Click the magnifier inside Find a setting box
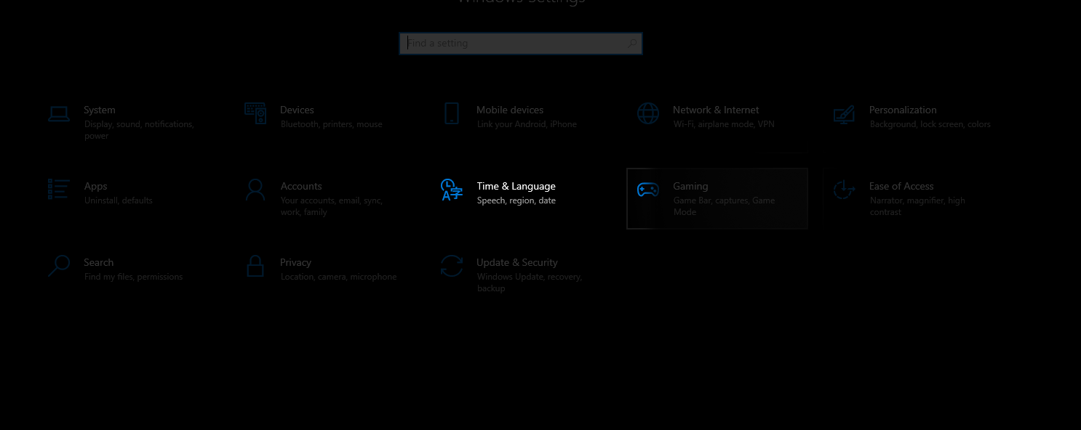This screenshot has width=1081, height=430. (631, 44)
